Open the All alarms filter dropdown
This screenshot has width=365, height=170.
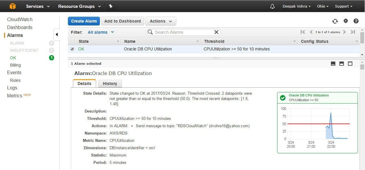[101, 32]
